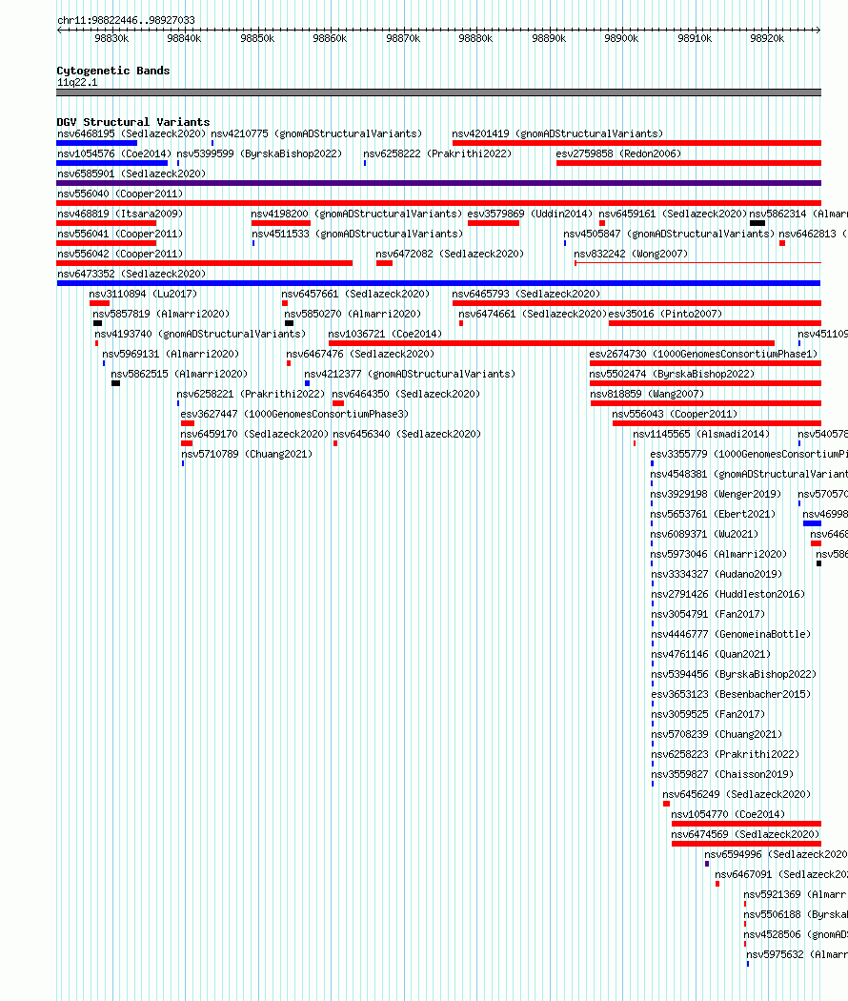Open nsv6459170 (Sedlazeck2020) label

point(255,434)
